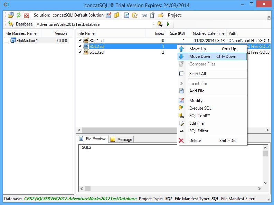Image resolution: width=274 pixels, height=205 pixels.
Task: Open the AdventureWorks2012TestDatabase dropdown
Action: [154, 24]
